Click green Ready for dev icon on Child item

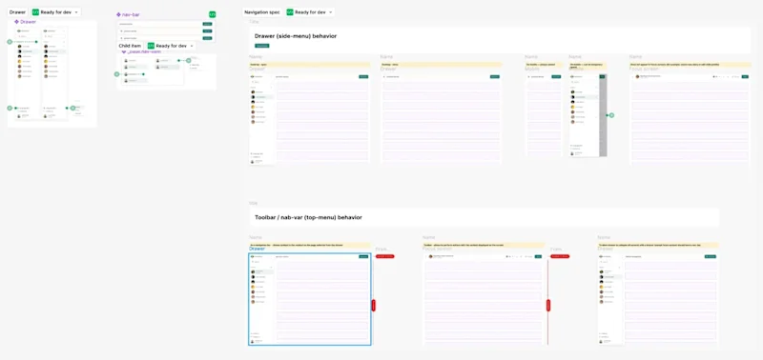(x=151, y=46)
